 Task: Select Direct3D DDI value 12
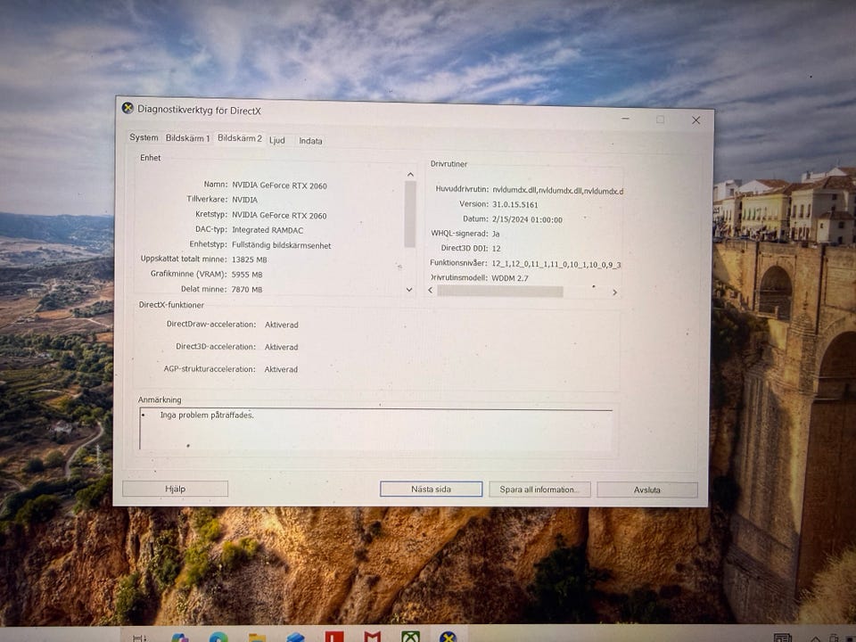coord(497,249)
